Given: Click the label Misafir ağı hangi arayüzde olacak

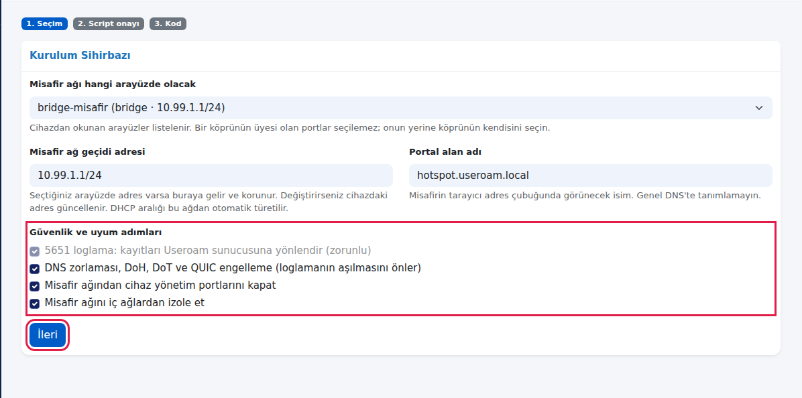Looking at the screenshot, I should click(x=113, y=84).
